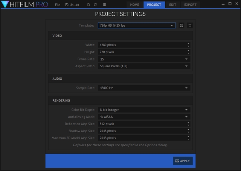Viewport: 241px width, 171px height.
Task: Click the Redo arrow icon
Action: click(95, 5)
